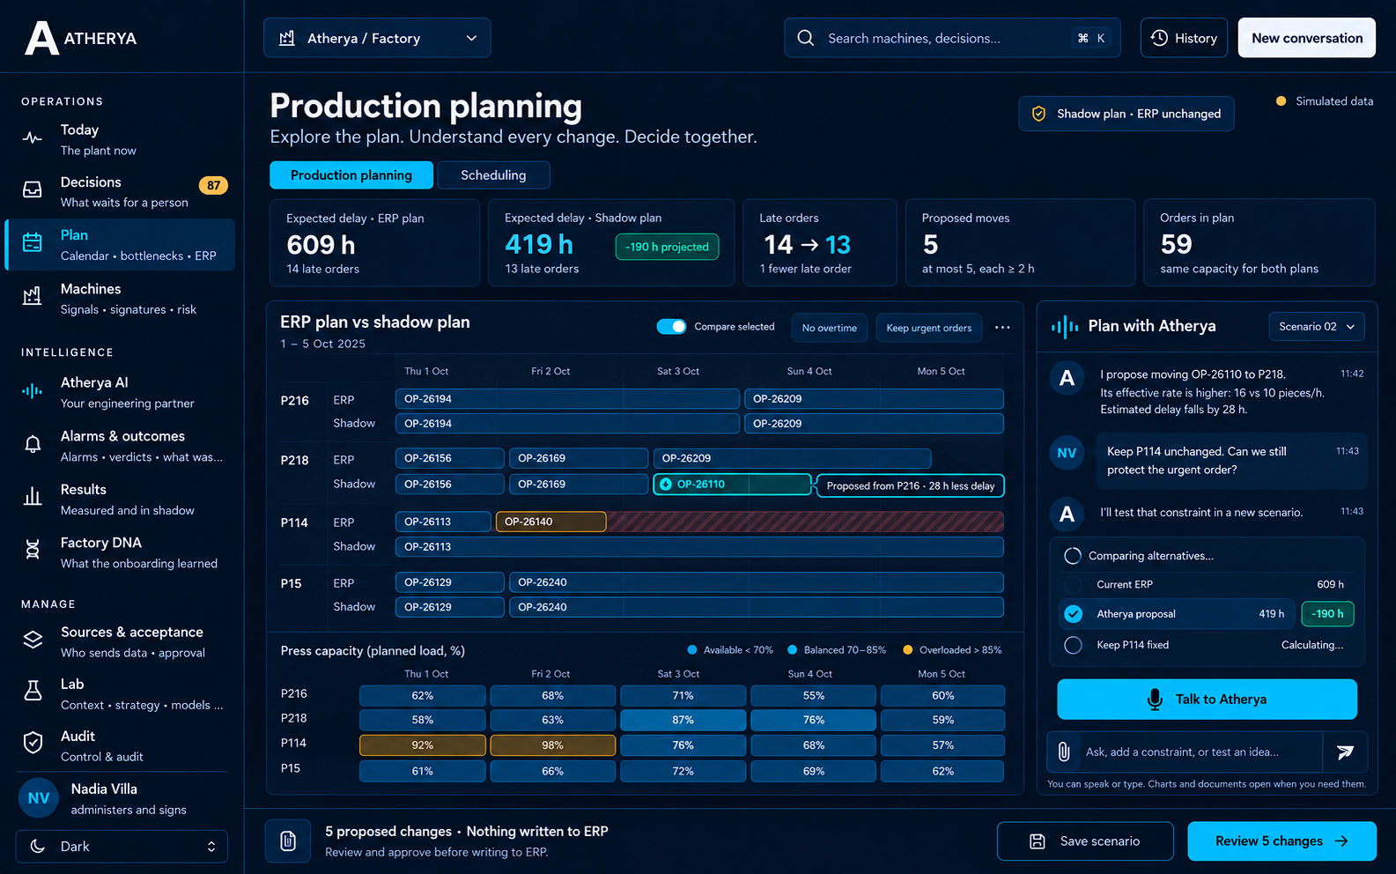The height and width of the screenshot is (874, 1396).
Task: Click the Save scenario button
Action: pos(1085,841)
